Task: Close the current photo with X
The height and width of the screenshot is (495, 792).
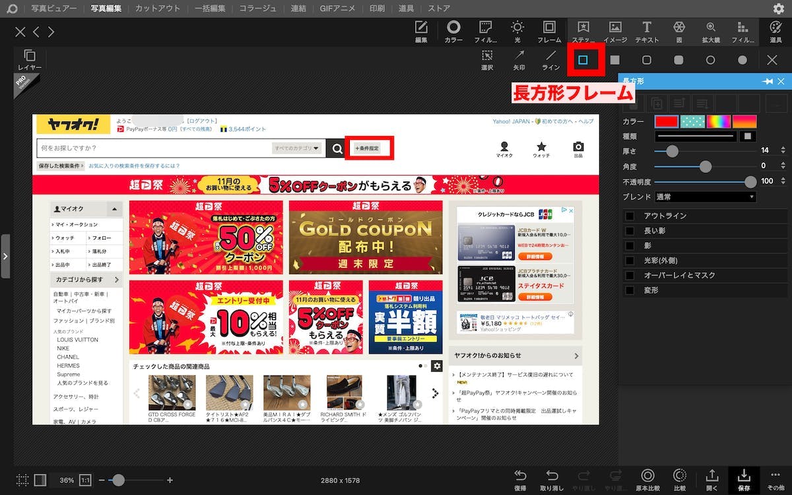Action: pos(20,32)
